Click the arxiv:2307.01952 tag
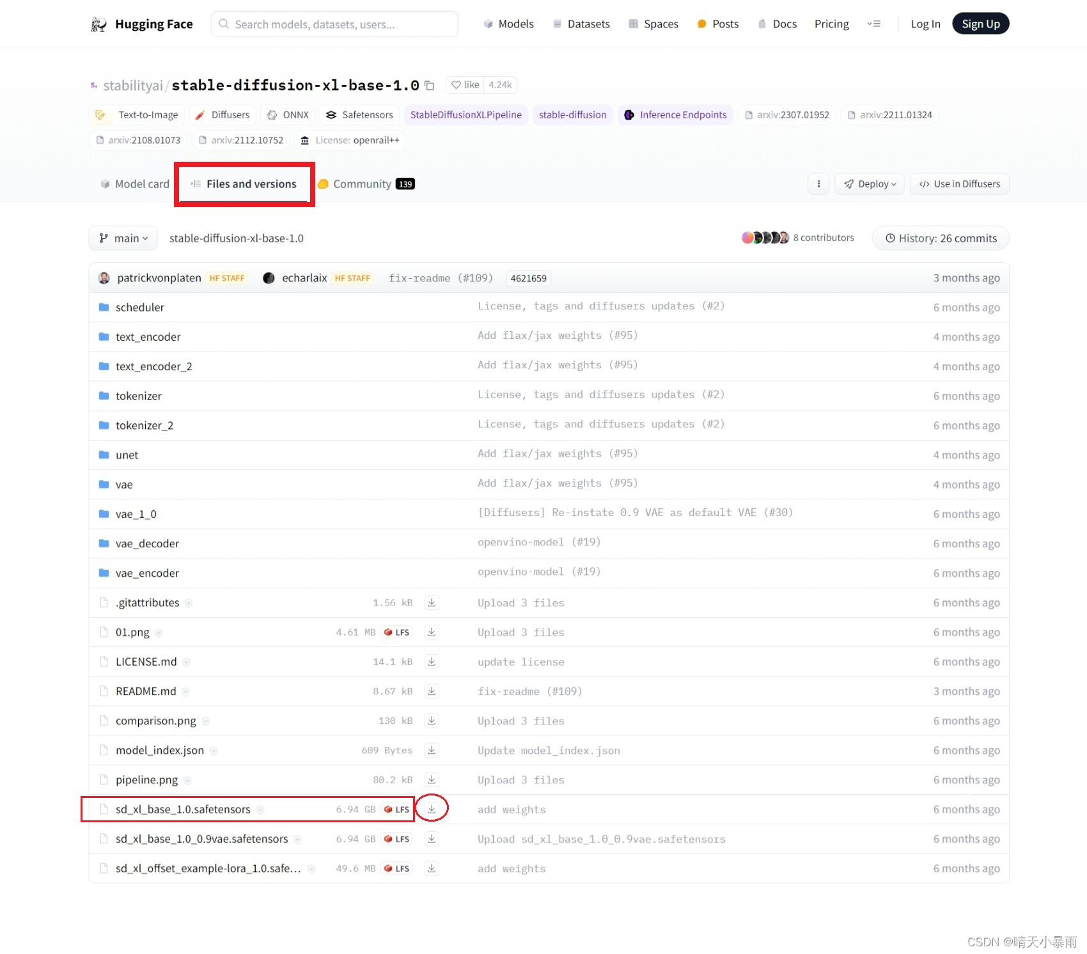1087x954 pixels. pyautogui.click(x=786, y=115)
